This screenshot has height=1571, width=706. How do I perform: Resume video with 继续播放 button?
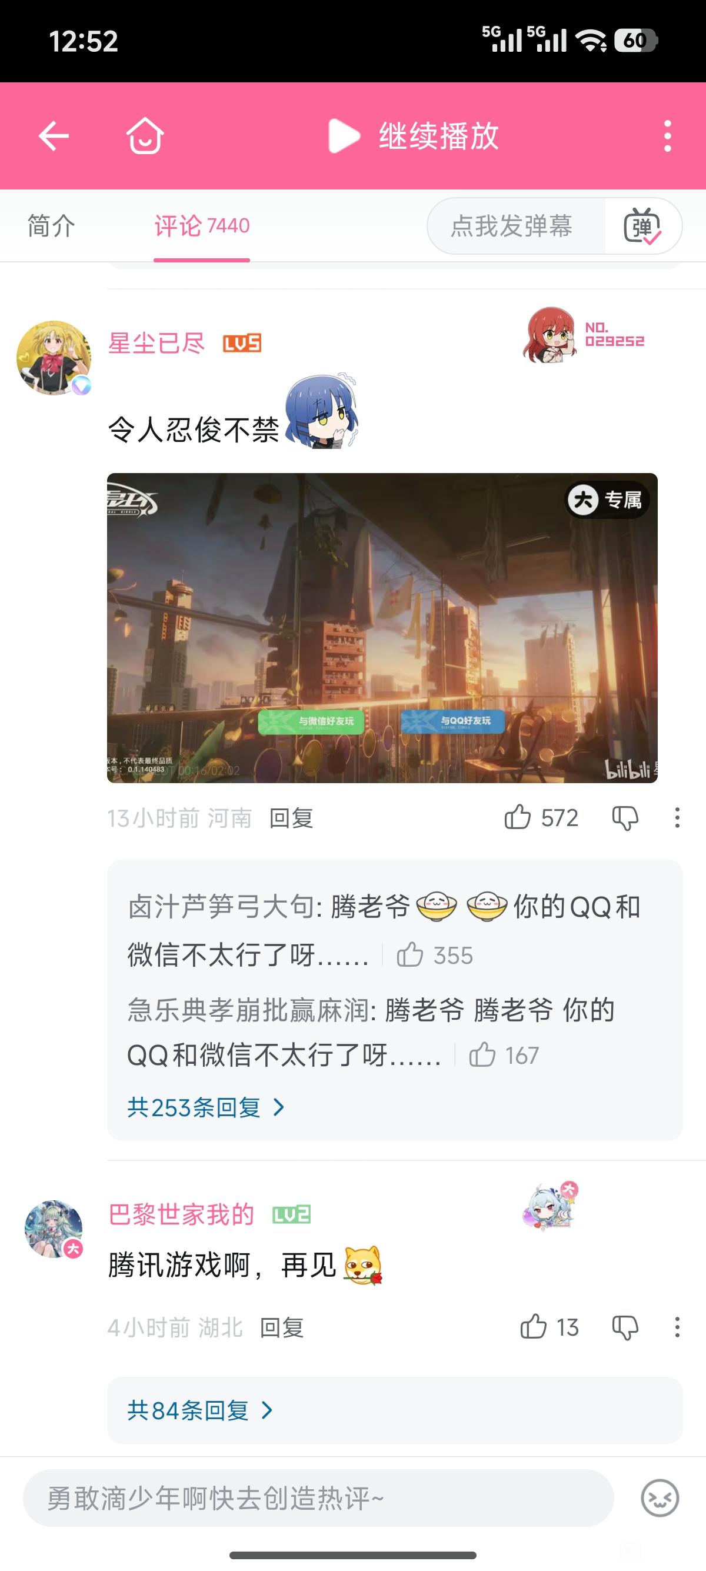coord(414,135)
